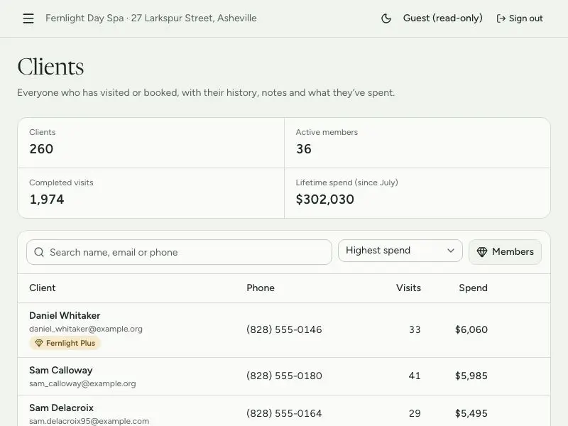Open the hamburger navigation menu
568x426 pixels.
[28, 18]
